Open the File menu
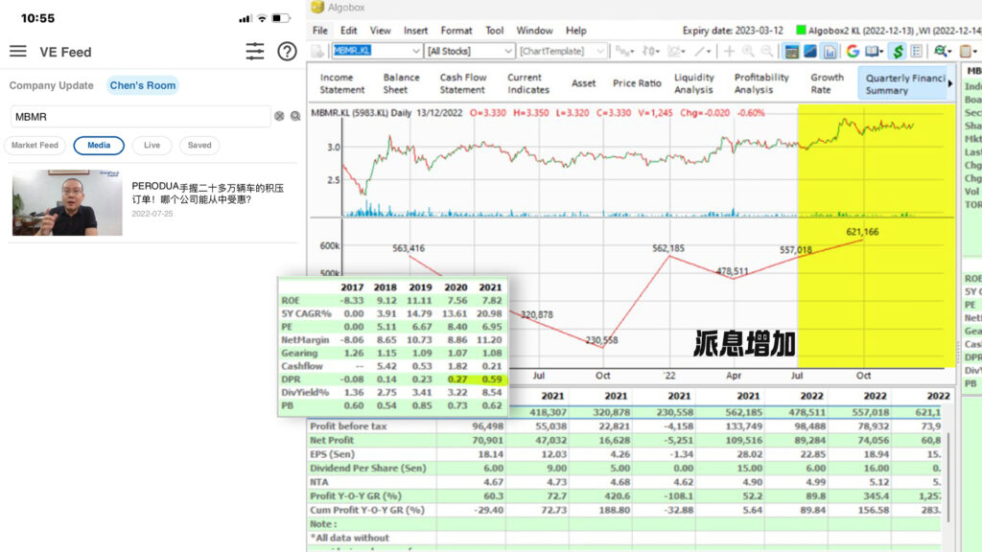The image size is (982, 552). (320, 30)
